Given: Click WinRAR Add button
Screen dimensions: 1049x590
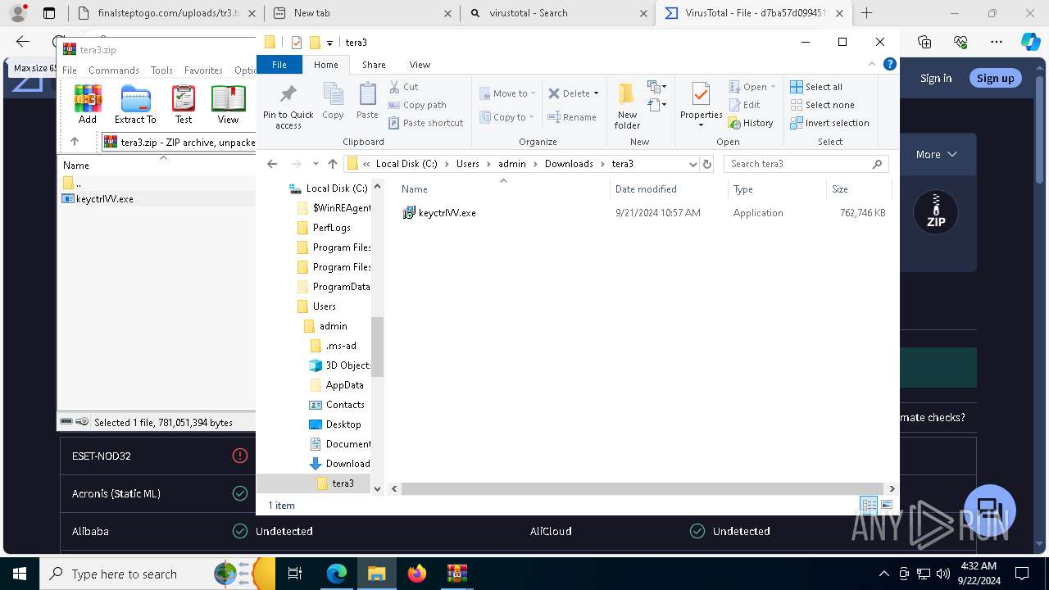Looking at the screenshot, I should (x=88, y=104).
